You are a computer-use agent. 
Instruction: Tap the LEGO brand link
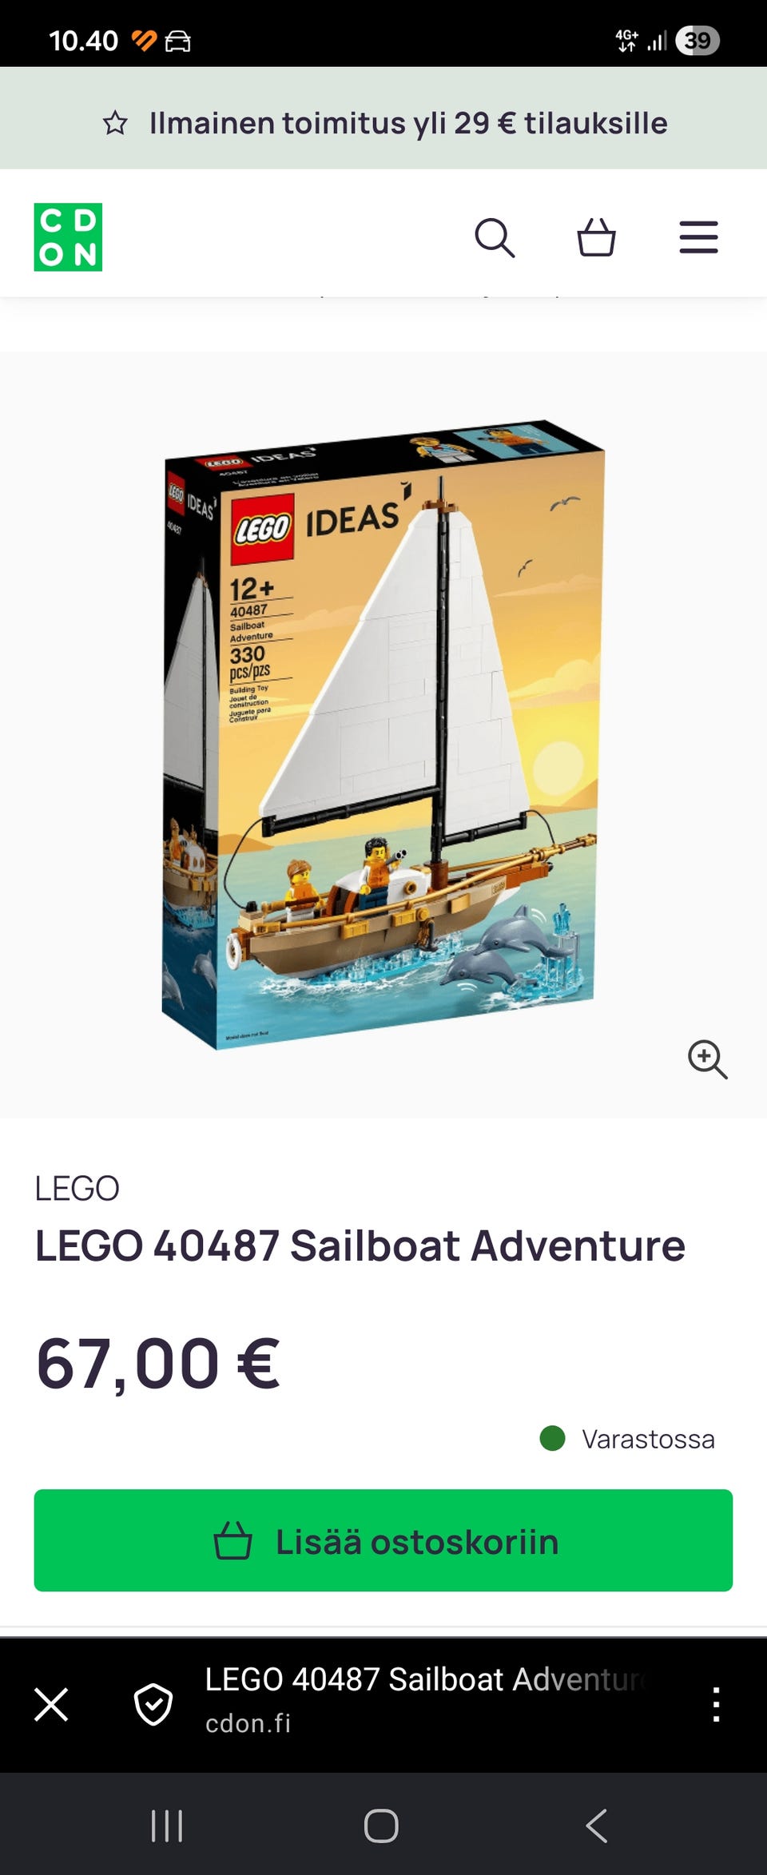coord(77,1188)
